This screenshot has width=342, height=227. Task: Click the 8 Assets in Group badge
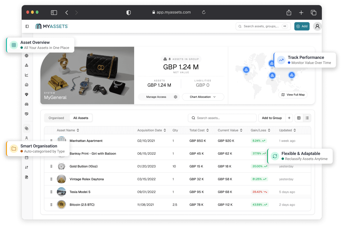point(181,59)
